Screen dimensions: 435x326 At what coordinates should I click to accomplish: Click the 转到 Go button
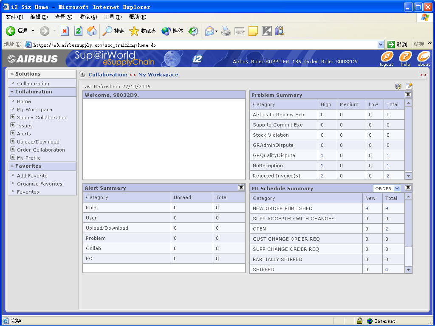tap(398, 44)
